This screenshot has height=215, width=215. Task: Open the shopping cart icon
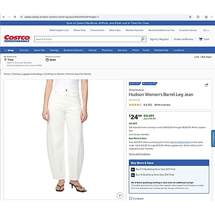coord(201,39)
